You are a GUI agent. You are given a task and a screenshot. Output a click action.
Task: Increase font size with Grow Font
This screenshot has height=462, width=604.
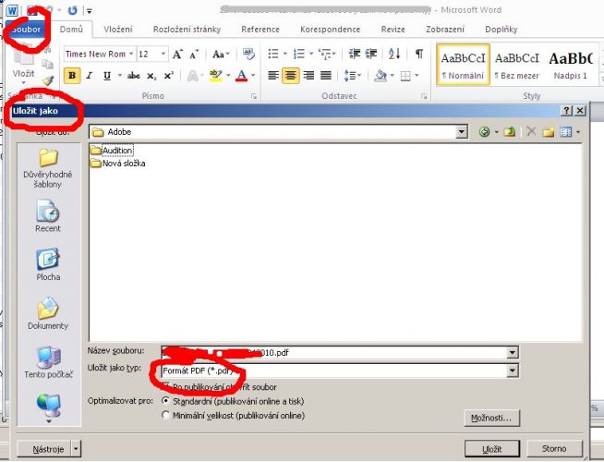coord(177,55)
